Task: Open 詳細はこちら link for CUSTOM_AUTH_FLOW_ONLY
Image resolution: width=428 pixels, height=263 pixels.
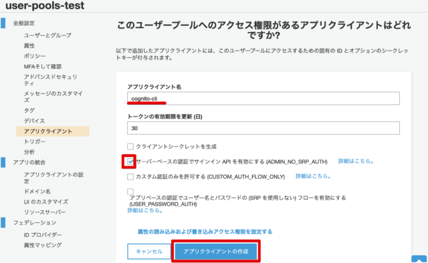Action: click(314, 176)
